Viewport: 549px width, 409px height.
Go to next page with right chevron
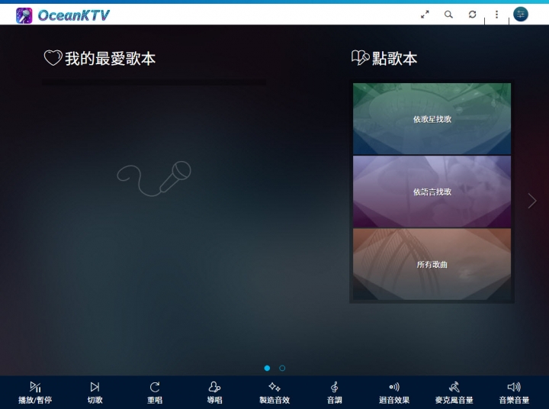coord(532,201)
